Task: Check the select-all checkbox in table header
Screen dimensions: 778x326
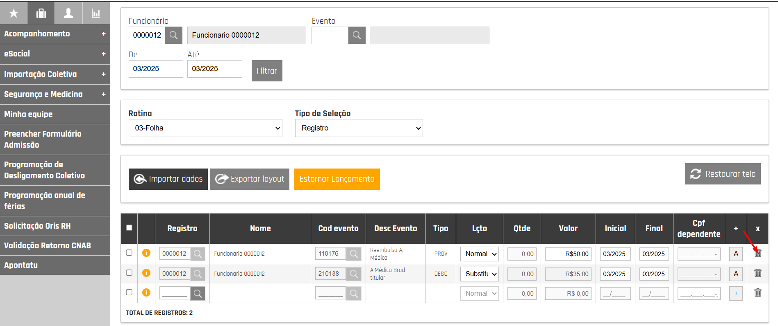Action: coord(129,228)
